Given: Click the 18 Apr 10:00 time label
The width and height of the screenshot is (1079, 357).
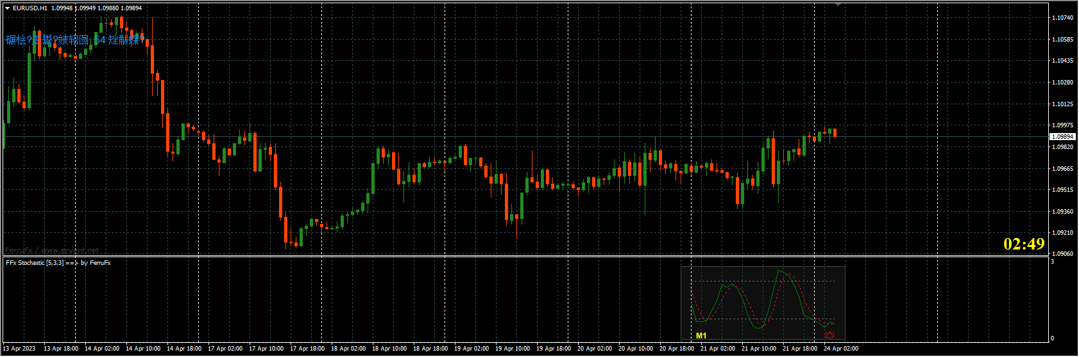Looking at the screenshot, I should pyautogui.click(x=389, y=349).
